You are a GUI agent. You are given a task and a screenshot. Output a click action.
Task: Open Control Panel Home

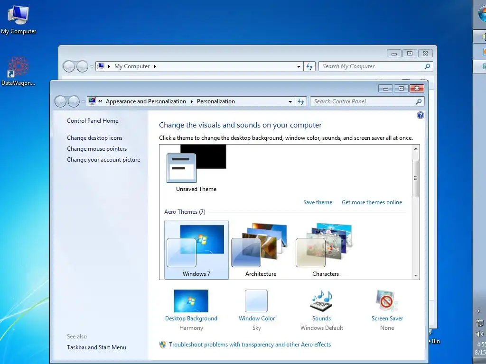point(93,121)
